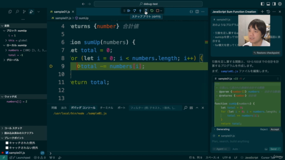Collapse the ブレークポイント section

click(2, 138)
